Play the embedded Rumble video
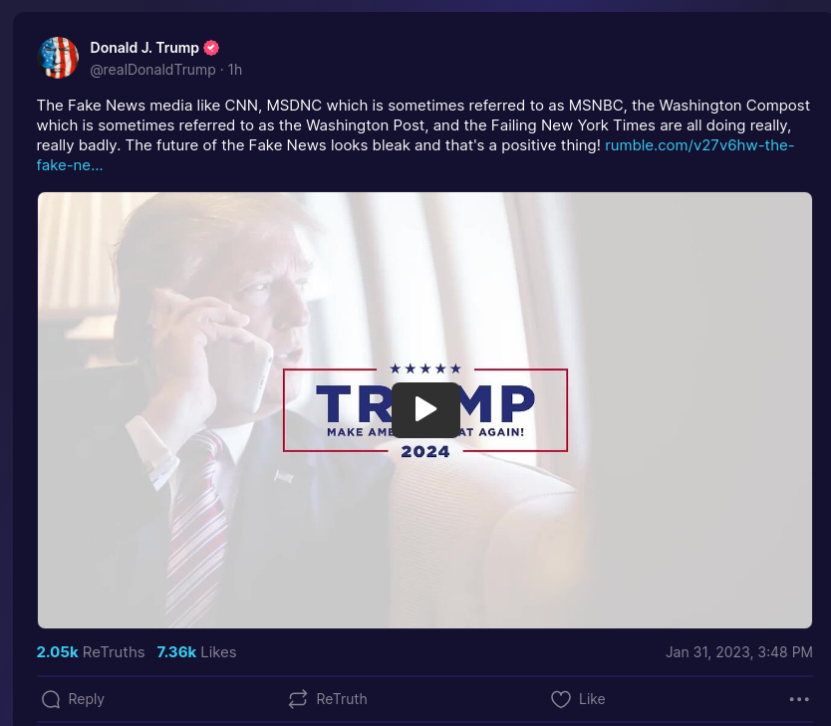This screenshot has height=726, width=831. 425,410
